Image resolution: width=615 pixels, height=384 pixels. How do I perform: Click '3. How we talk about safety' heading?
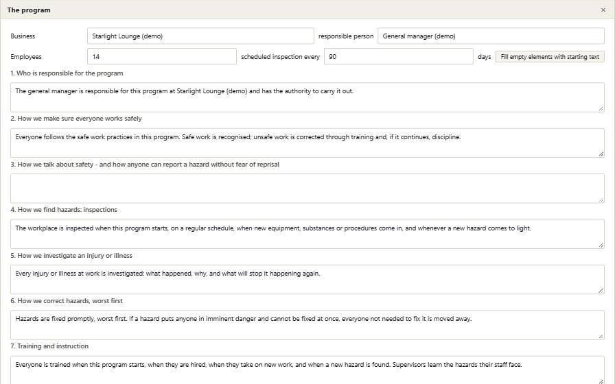click(x=145, y=165)
